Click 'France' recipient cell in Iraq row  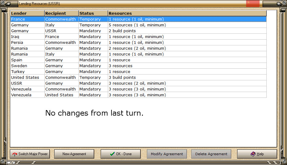[62, 36]
